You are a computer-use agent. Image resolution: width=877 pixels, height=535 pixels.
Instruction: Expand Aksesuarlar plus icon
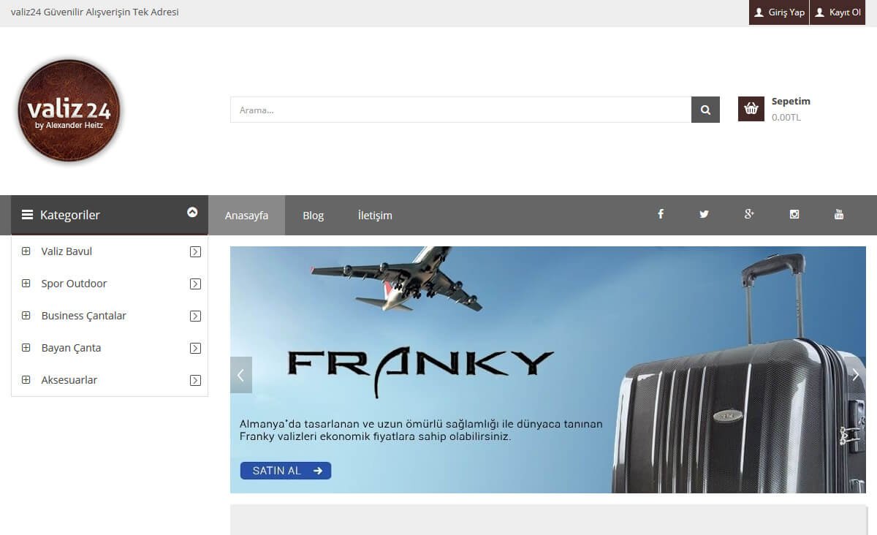pyautogui.click(x=26, y=380)
